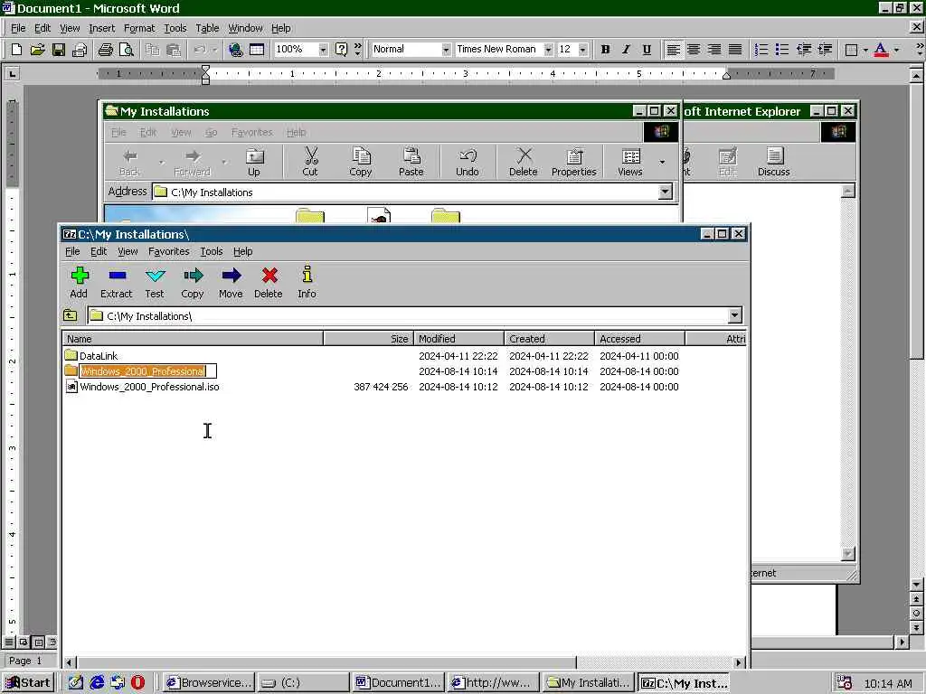Create a new blank Word document
The height and width of the screenshot is (694, 926).
(x=16, y=50)
